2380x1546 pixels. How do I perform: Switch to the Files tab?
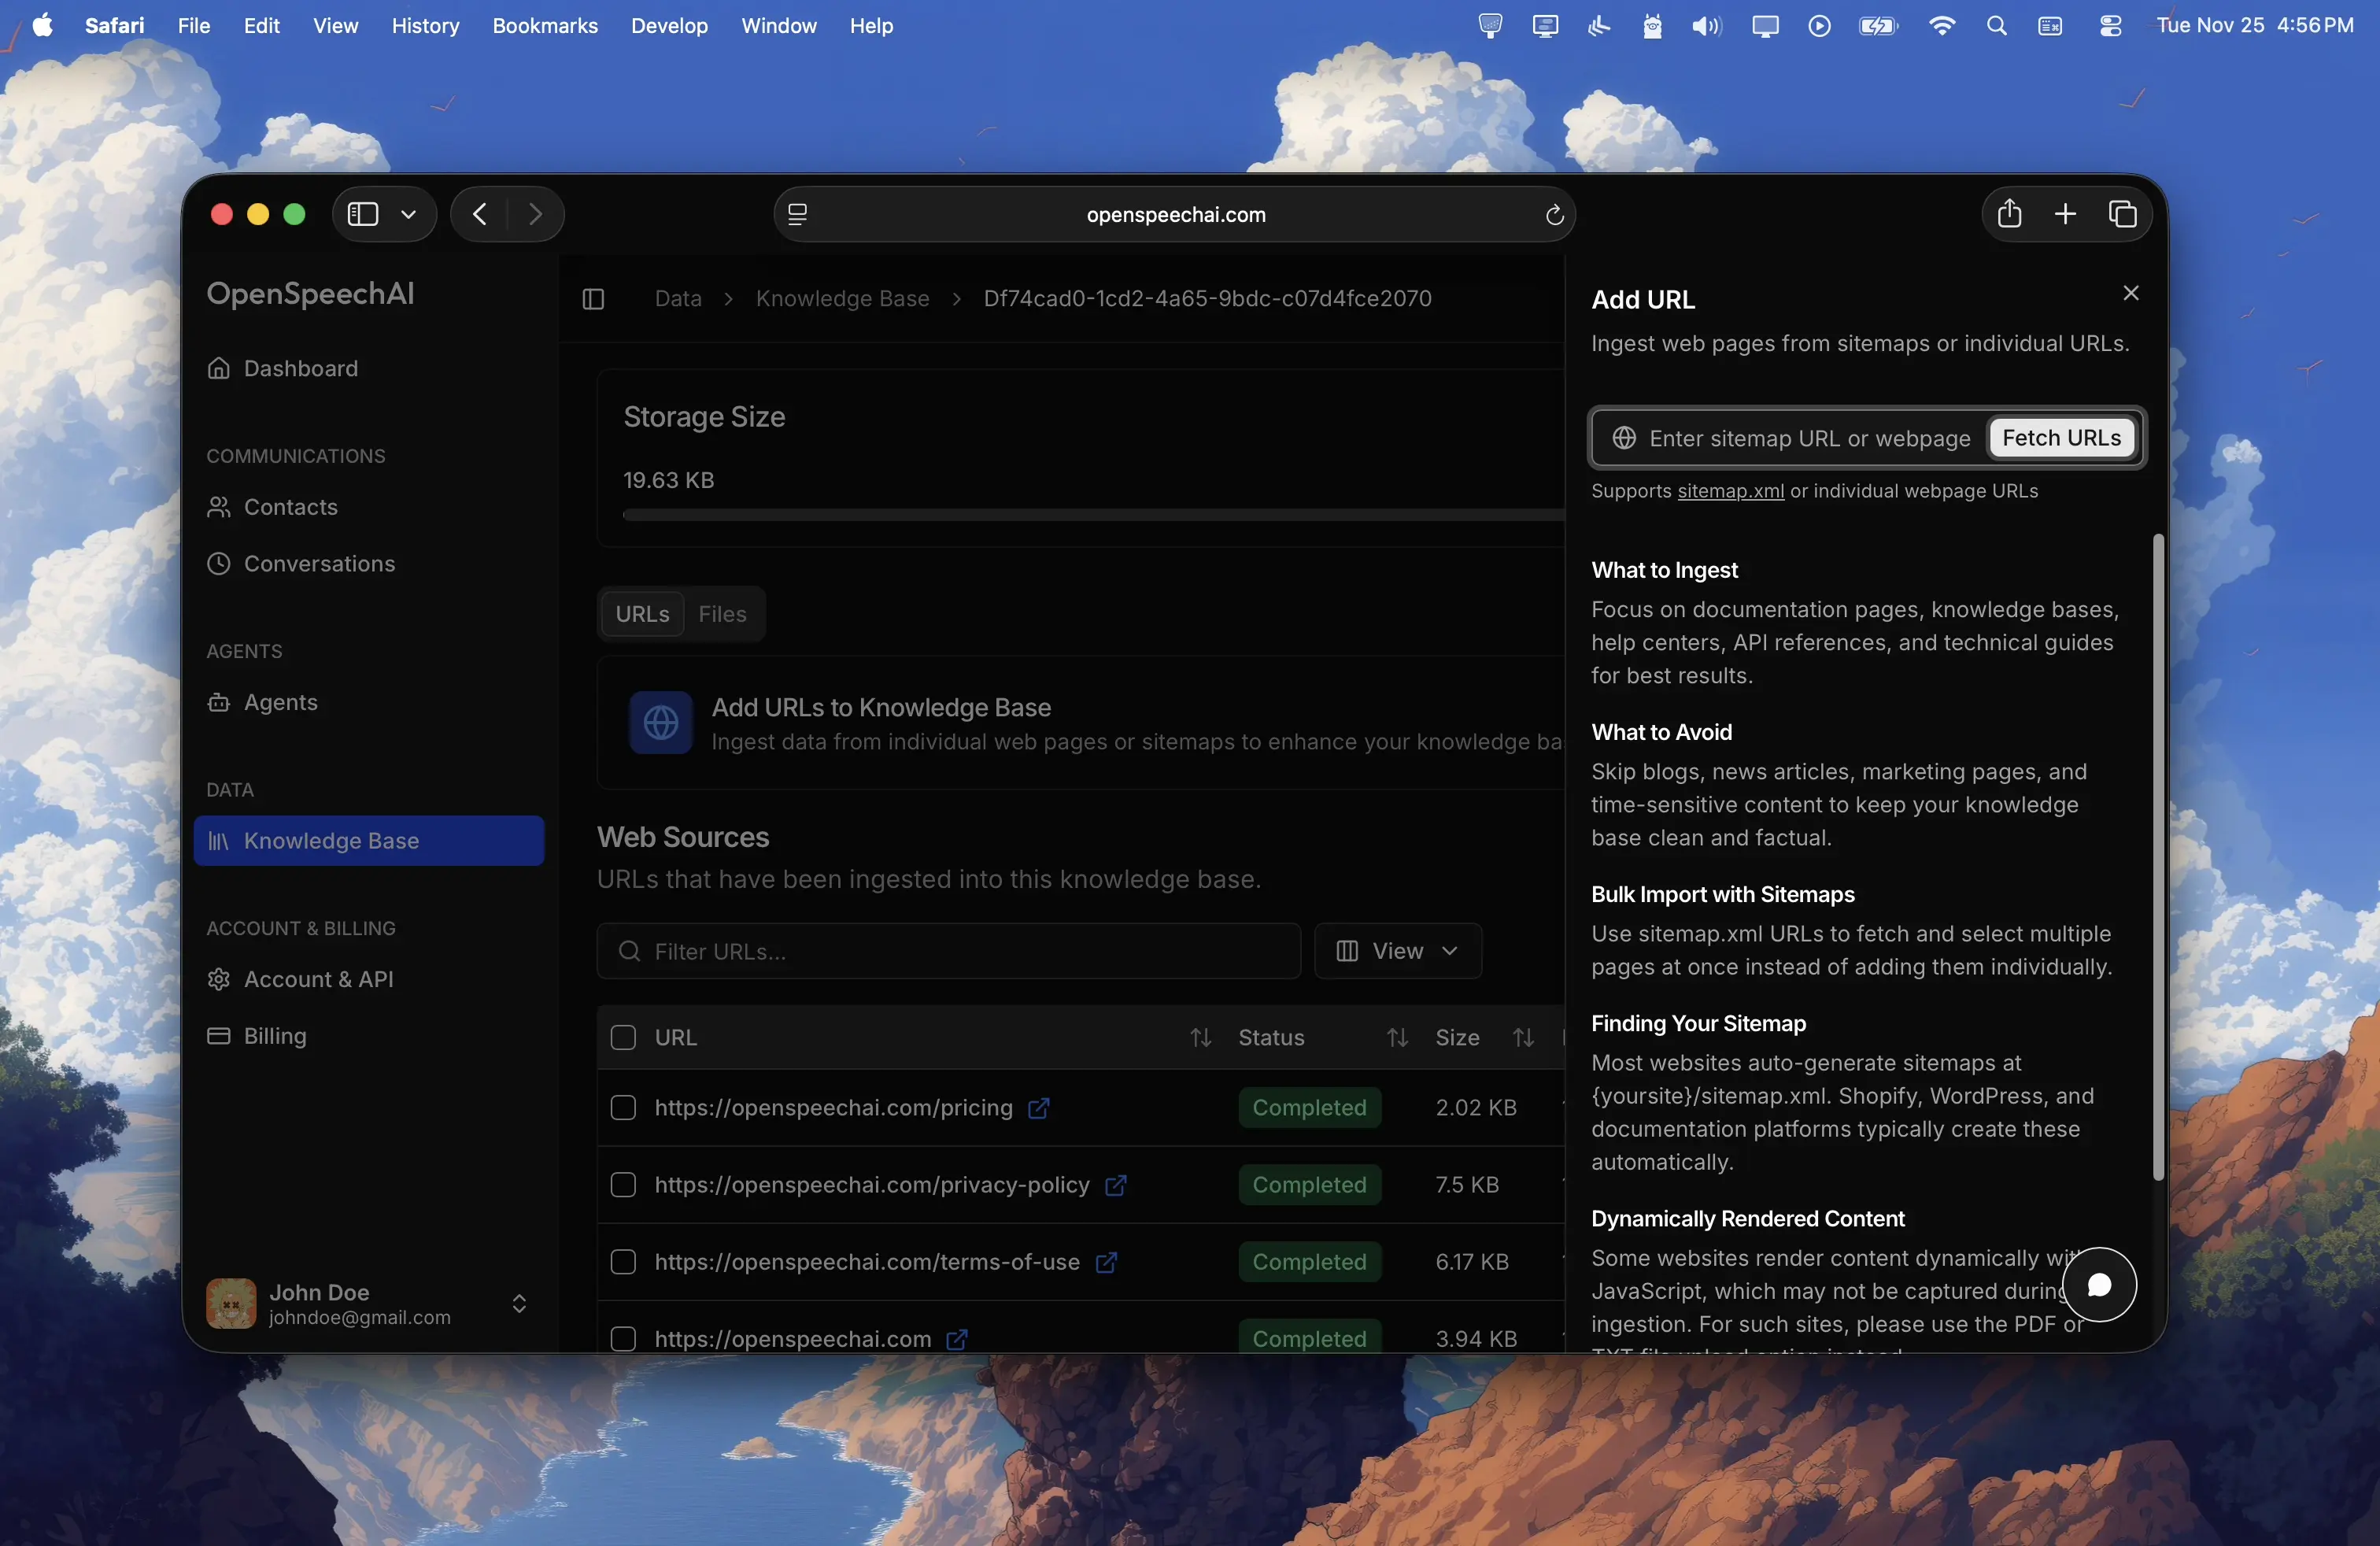(x=722, y=614)
